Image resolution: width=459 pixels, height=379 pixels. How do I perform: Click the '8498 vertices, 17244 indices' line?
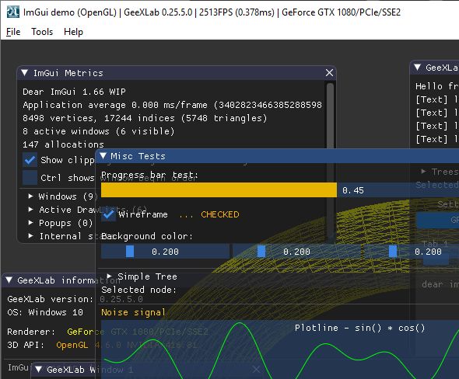(145, 118)
